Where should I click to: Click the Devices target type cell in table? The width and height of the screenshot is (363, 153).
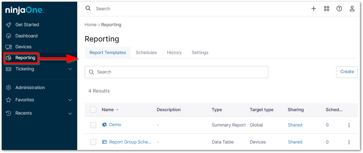[x=258, y=142]
